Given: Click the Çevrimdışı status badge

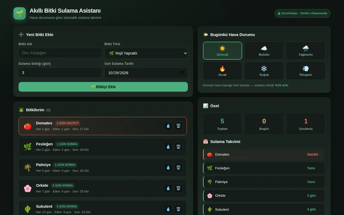Looking at the screenshot, I should tap(302, 13).
